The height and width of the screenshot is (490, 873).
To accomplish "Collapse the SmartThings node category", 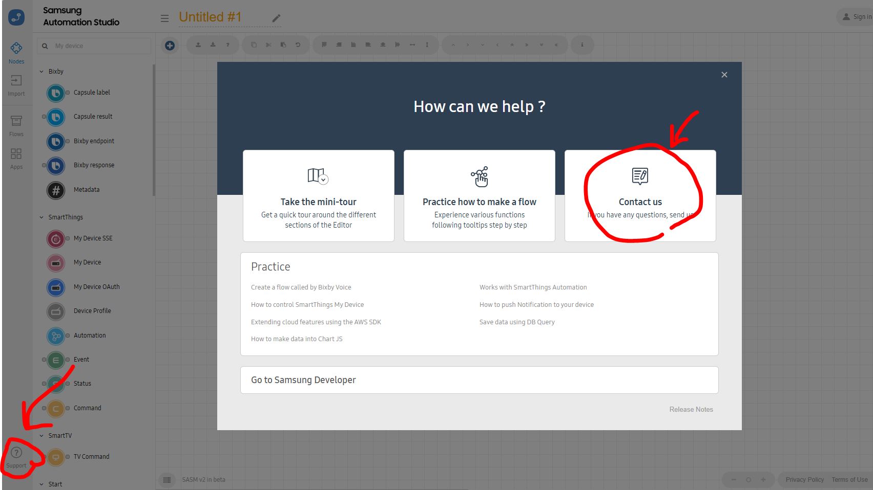I will coord(41,217).
